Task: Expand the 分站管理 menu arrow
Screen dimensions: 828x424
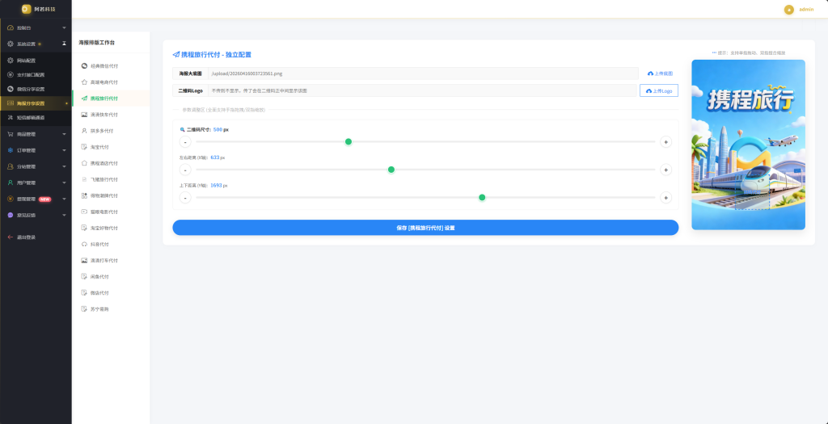Action: tap(64, 166)
